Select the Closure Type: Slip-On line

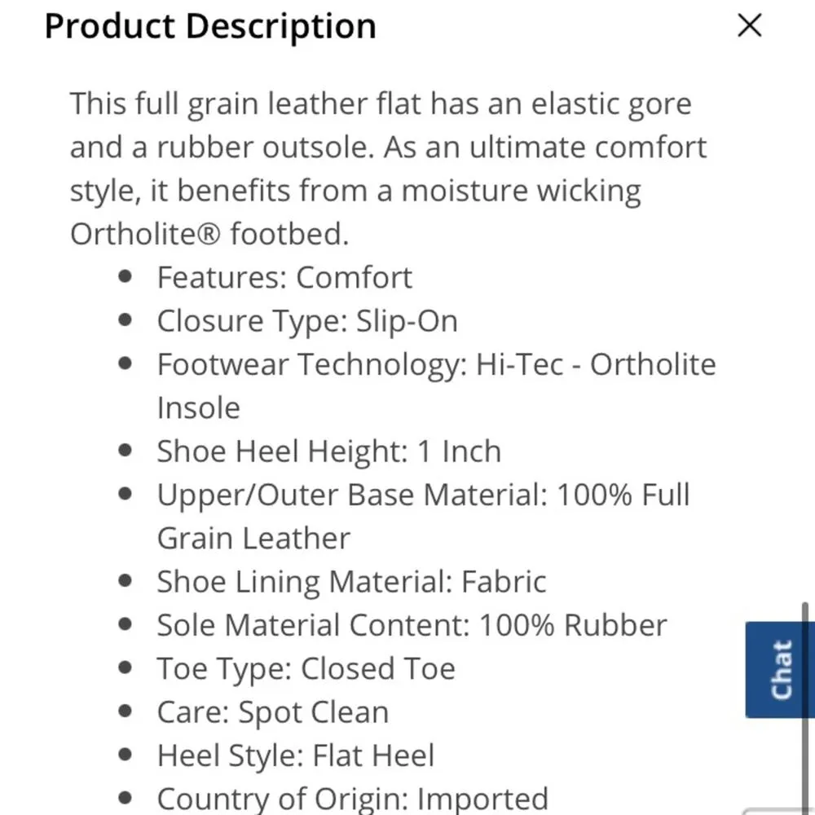(307, 321)
